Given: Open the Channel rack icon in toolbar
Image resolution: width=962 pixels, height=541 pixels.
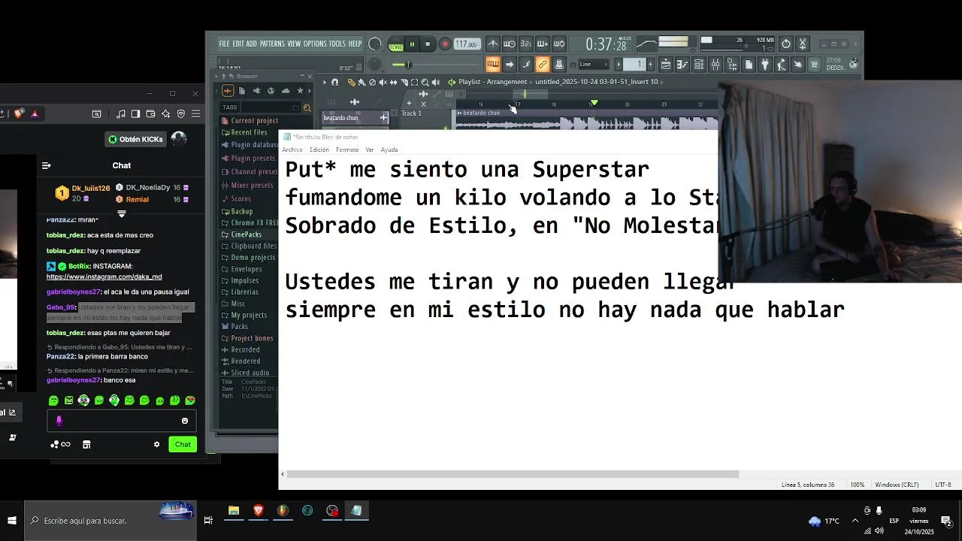Looking at the screenshot, I should click(x=699, y=65).
